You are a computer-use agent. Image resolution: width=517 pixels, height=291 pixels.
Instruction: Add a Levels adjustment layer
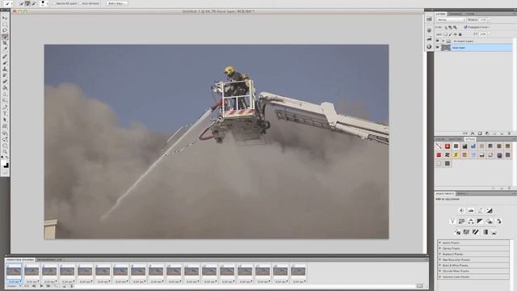tap(471, 210)
